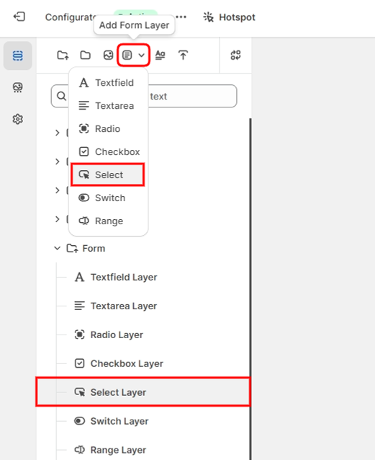Viewport: 375px width, 460px height.
Task: Collapse the Form folder in layer tree
Action: [58, 249]
